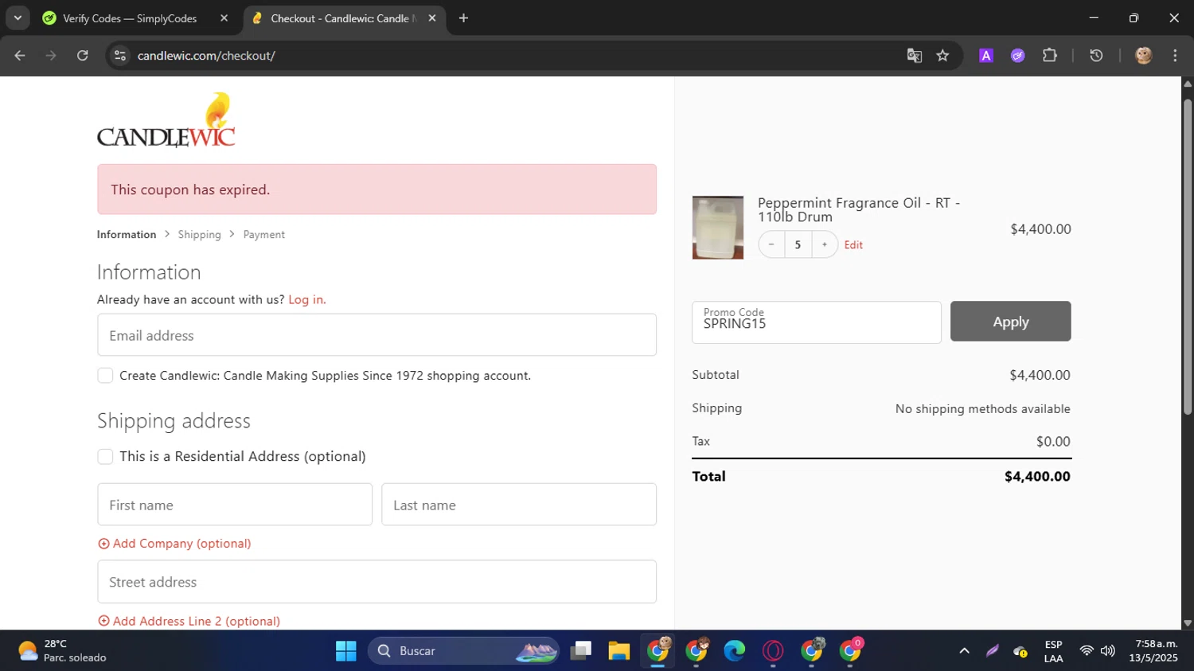The image size is (1194, 671).
Task: Open the Extensions puzzle menu
Action: pyautogui.click(x=1050, y=56)
